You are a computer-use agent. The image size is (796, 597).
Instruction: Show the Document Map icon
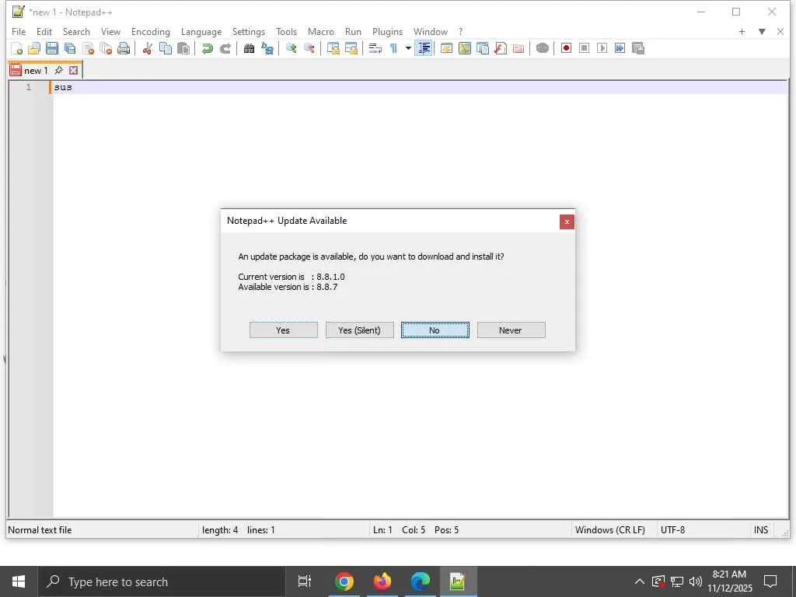point(465,49)
